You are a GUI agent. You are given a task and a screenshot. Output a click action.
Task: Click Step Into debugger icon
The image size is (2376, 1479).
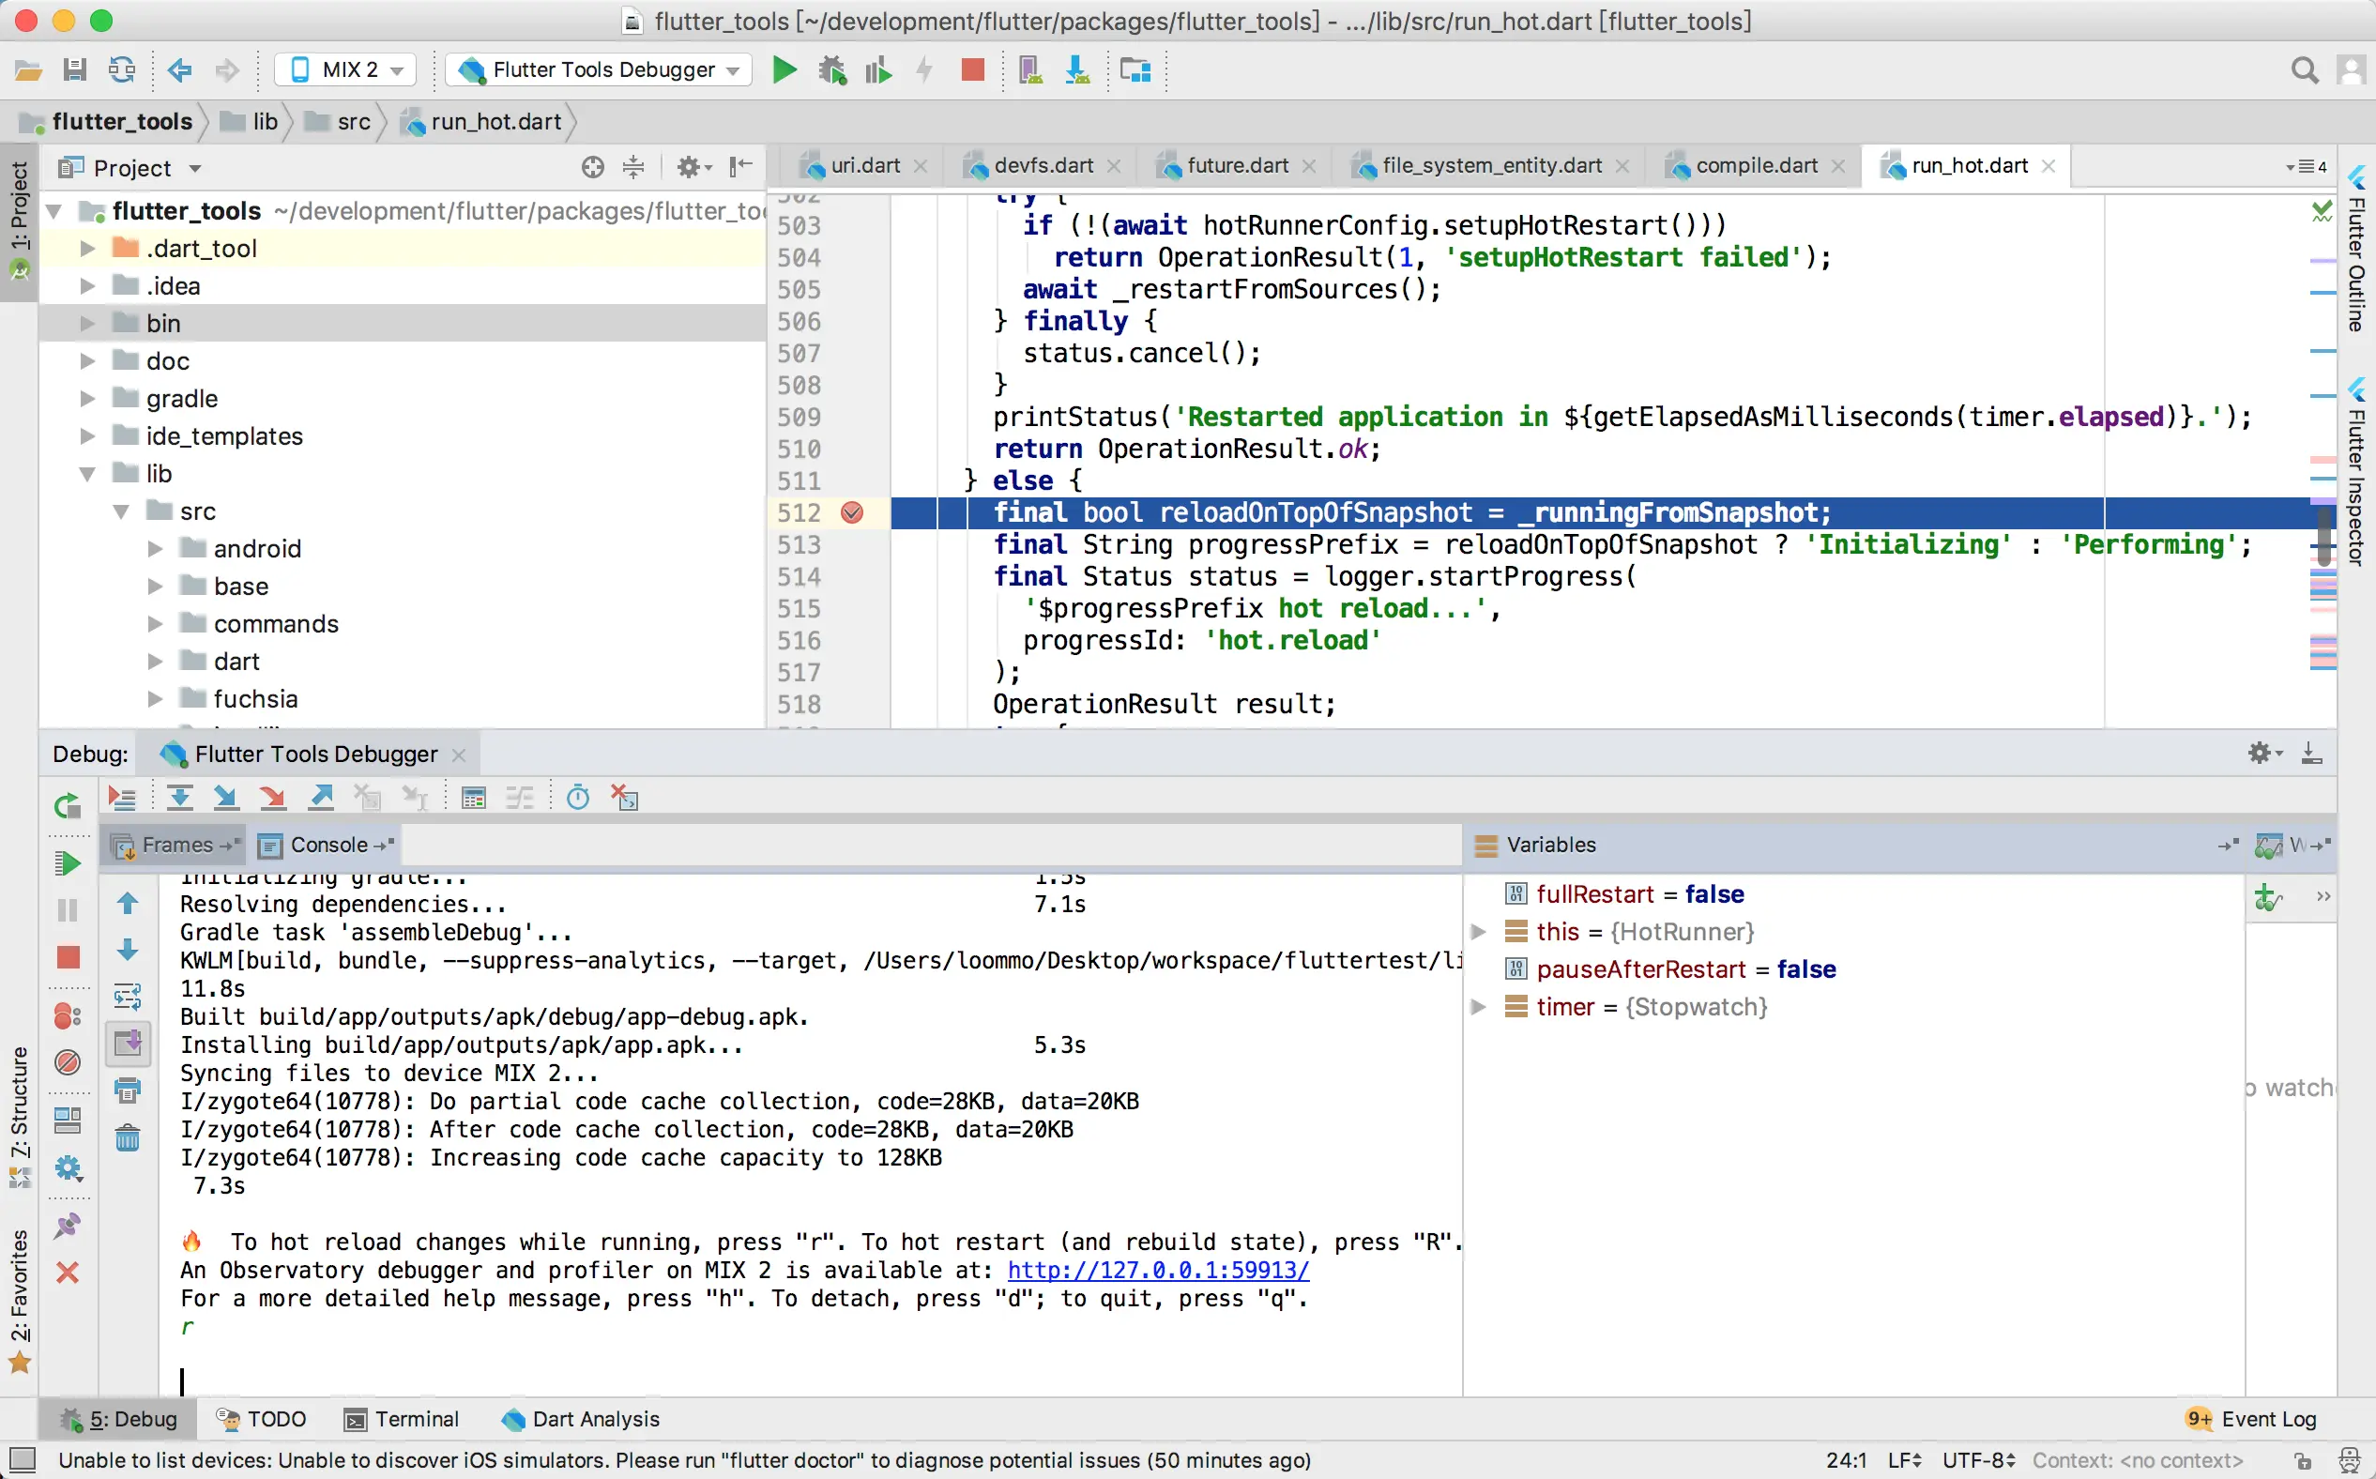226,799
